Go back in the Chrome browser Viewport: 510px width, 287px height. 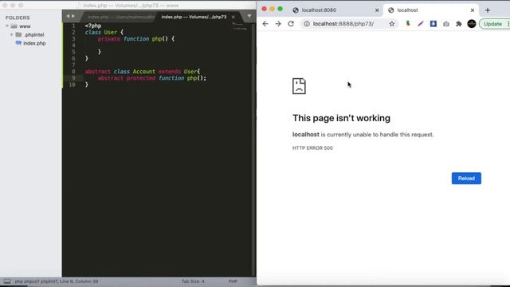(x=265, y=24)
